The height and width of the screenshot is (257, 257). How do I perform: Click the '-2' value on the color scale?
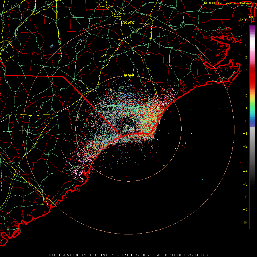pyautogui.click(x=245, y=146)
